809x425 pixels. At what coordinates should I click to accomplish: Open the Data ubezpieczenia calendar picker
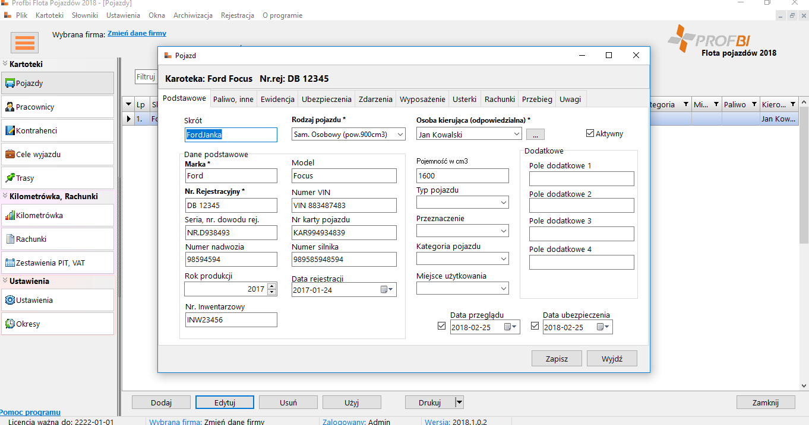click(603, 327)
